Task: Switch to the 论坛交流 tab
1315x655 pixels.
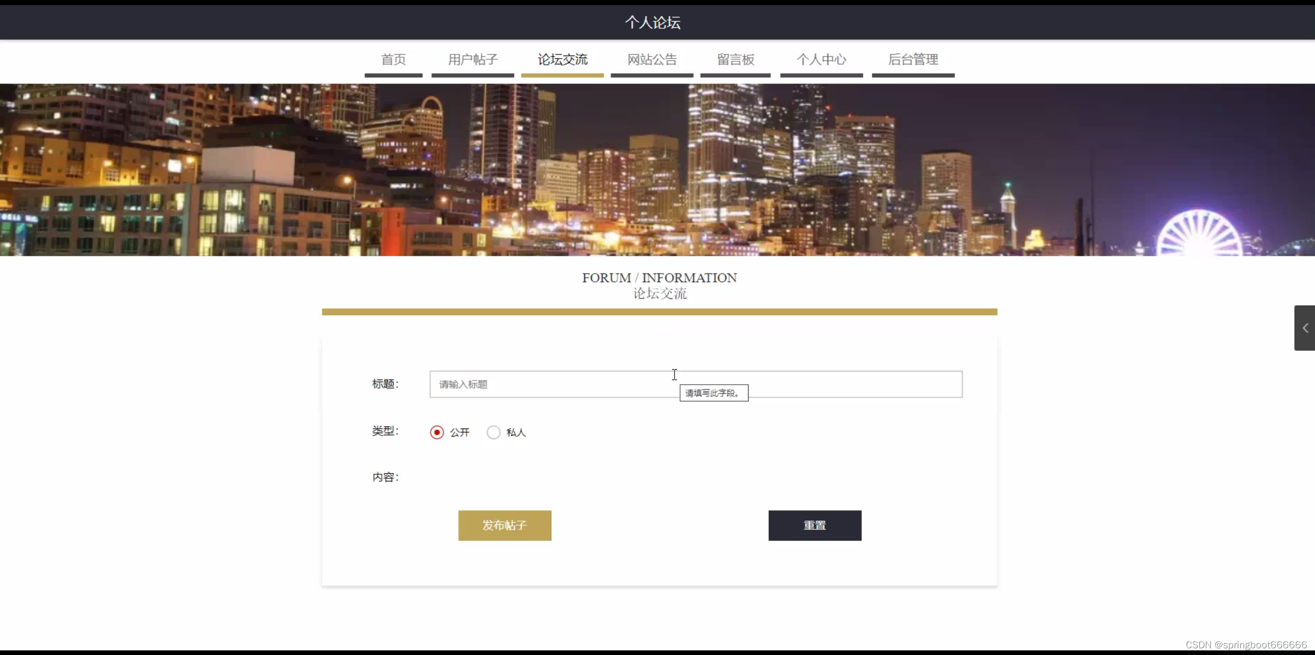Action: pos(562,60)
